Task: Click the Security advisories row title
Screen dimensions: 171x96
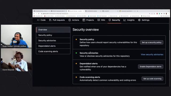Action: pos(89,53)
